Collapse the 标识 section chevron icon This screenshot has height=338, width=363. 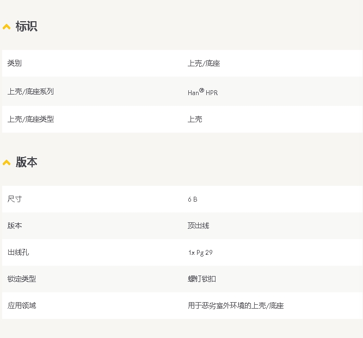(x=7, y=27)
